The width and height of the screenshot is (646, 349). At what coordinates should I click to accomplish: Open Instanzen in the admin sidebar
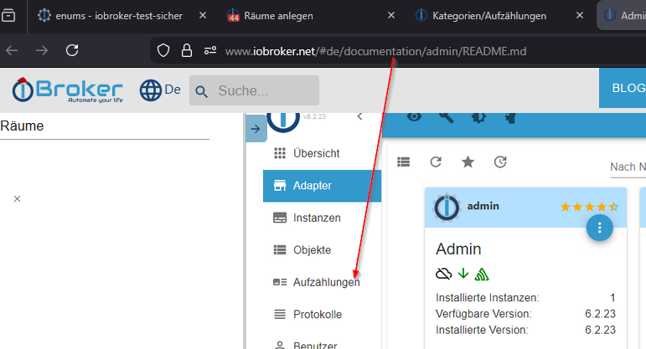[322, 218]
